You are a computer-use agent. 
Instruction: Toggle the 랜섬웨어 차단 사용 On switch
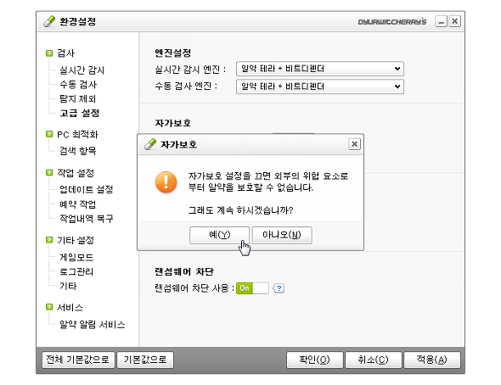(x=252, y=288)
